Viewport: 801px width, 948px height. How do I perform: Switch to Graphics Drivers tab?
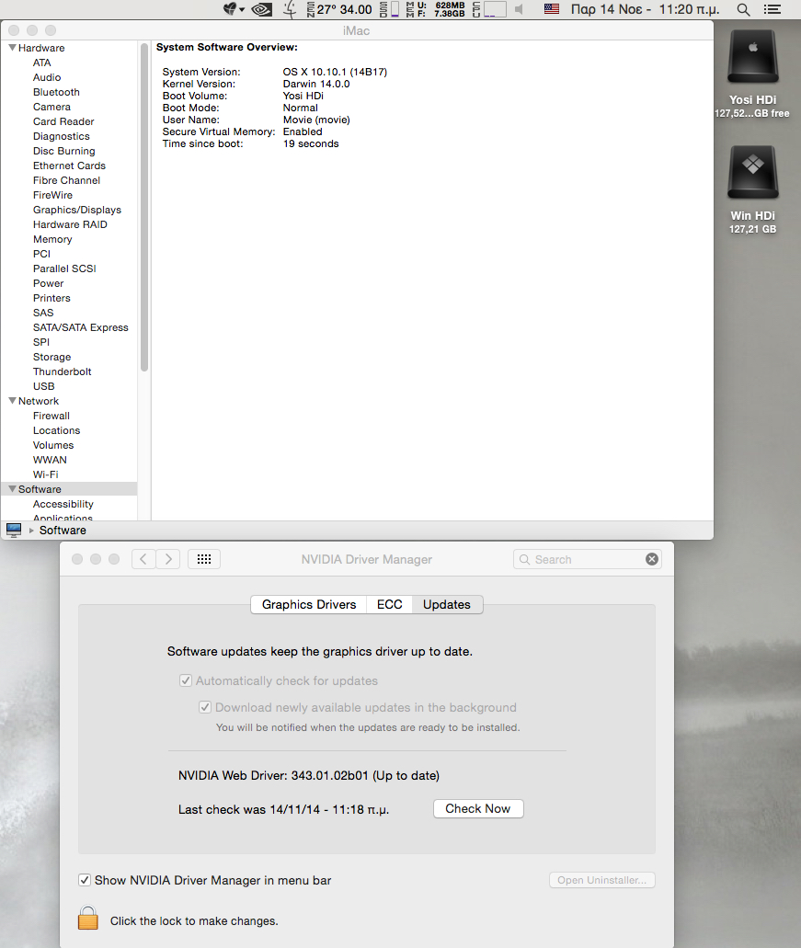click(309, 605)
